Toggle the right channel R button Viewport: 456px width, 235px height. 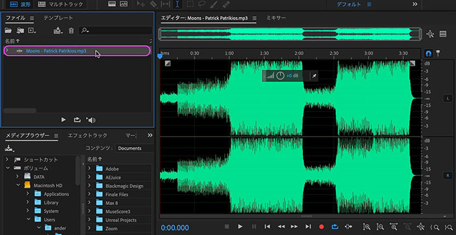tap(448, 176)
